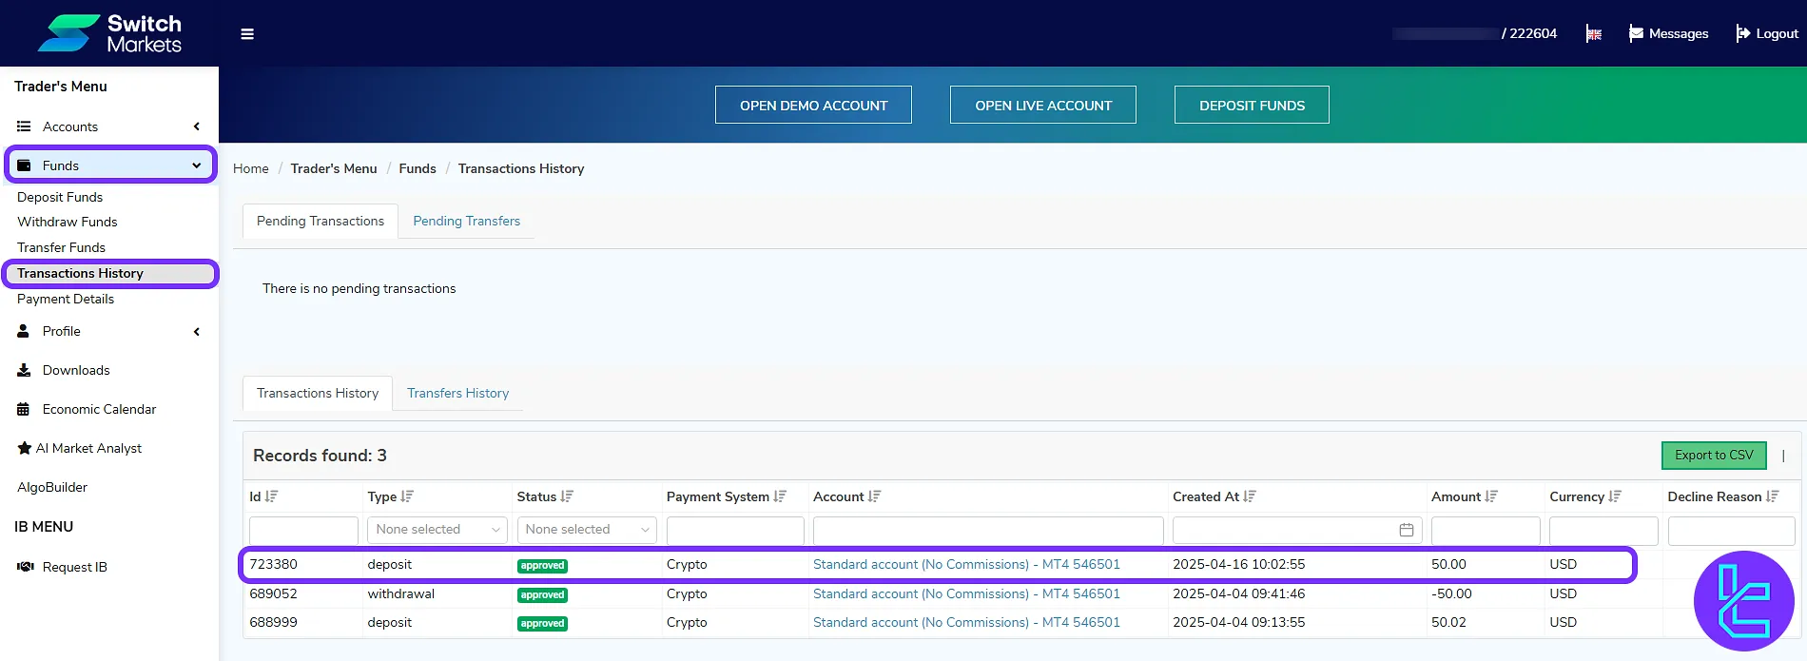The image size is (1807, 661).
Task: Open Withdraw Funds in sidebar
Action: [x=68, y=222]
